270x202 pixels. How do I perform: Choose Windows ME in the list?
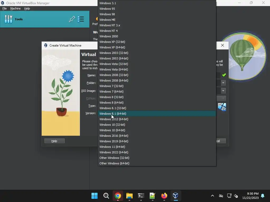pyautogui.click(x=157, y=19)
